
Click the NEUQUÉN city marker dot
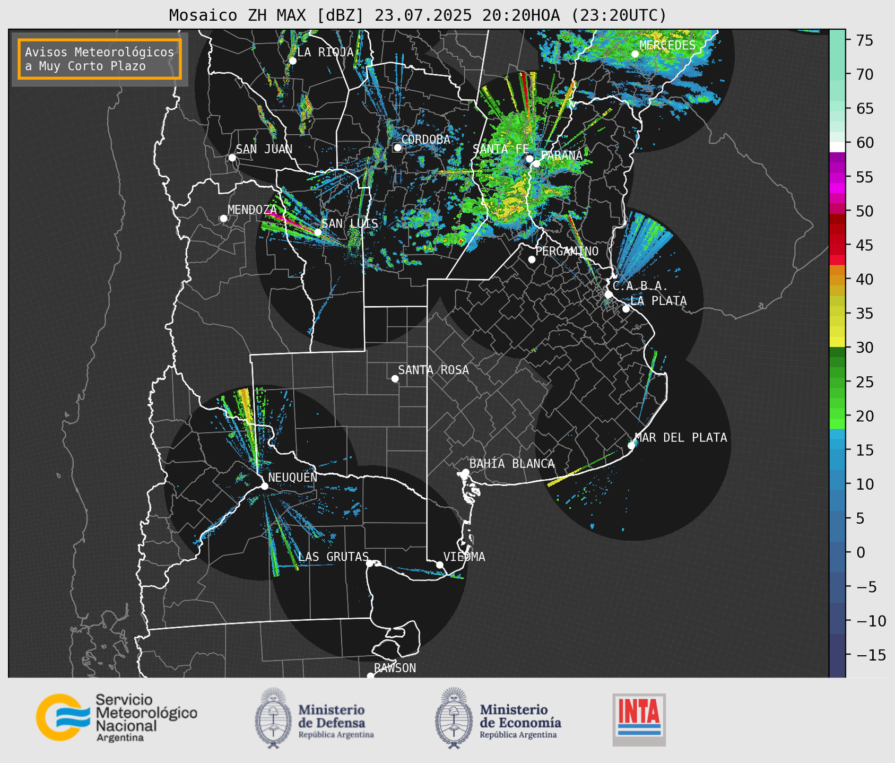pyautogui.click(x=264, y=486)
